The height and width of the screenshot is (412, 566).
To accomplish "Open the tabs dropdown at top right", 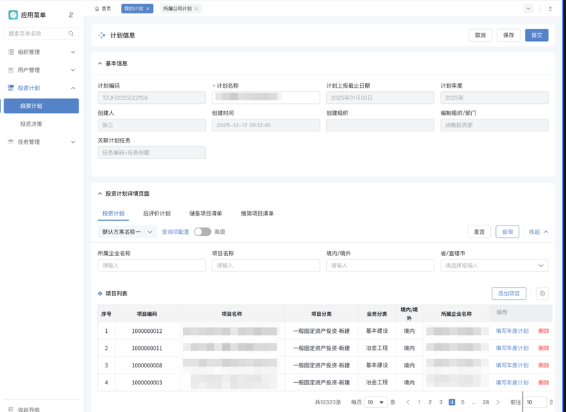I will click(x=529, y=8).
